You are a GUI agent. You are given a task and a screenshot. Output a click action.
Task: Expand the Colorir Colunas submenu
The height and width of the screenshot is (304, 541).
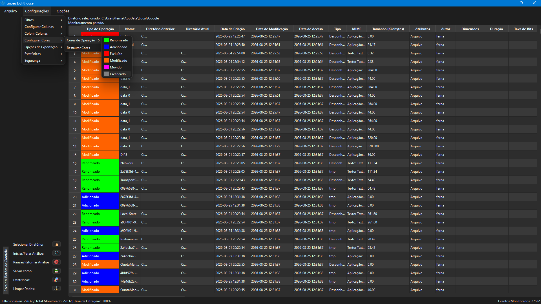pos(43,34)
